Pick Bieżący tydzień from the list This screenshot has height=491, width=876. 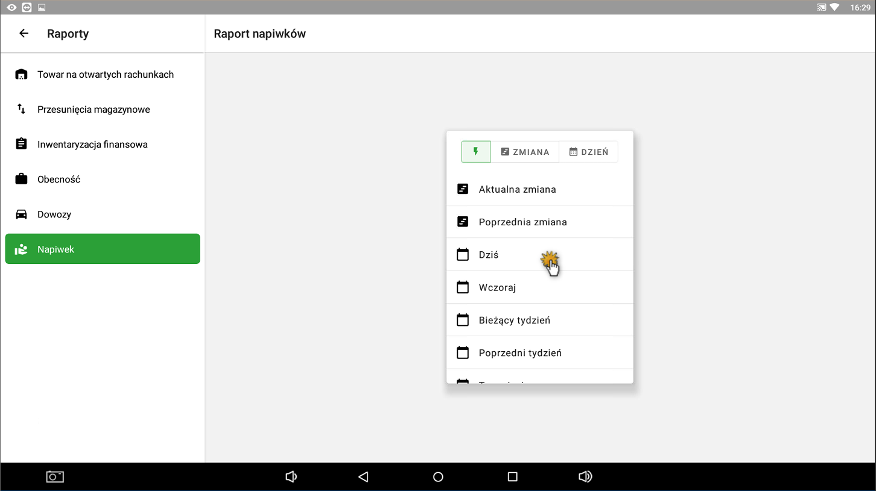pos(514,320)
